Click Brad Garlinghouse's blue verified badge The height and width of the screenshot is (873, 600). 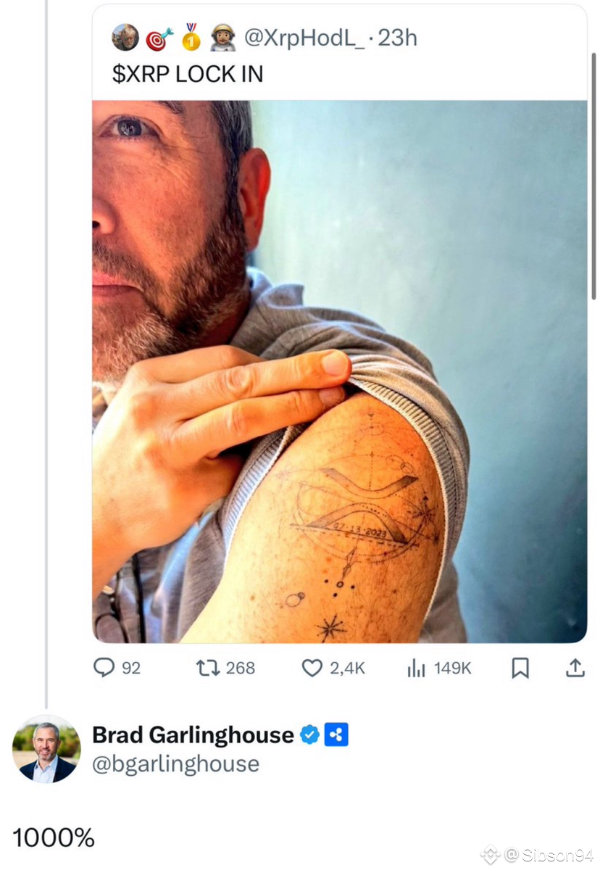310,735
